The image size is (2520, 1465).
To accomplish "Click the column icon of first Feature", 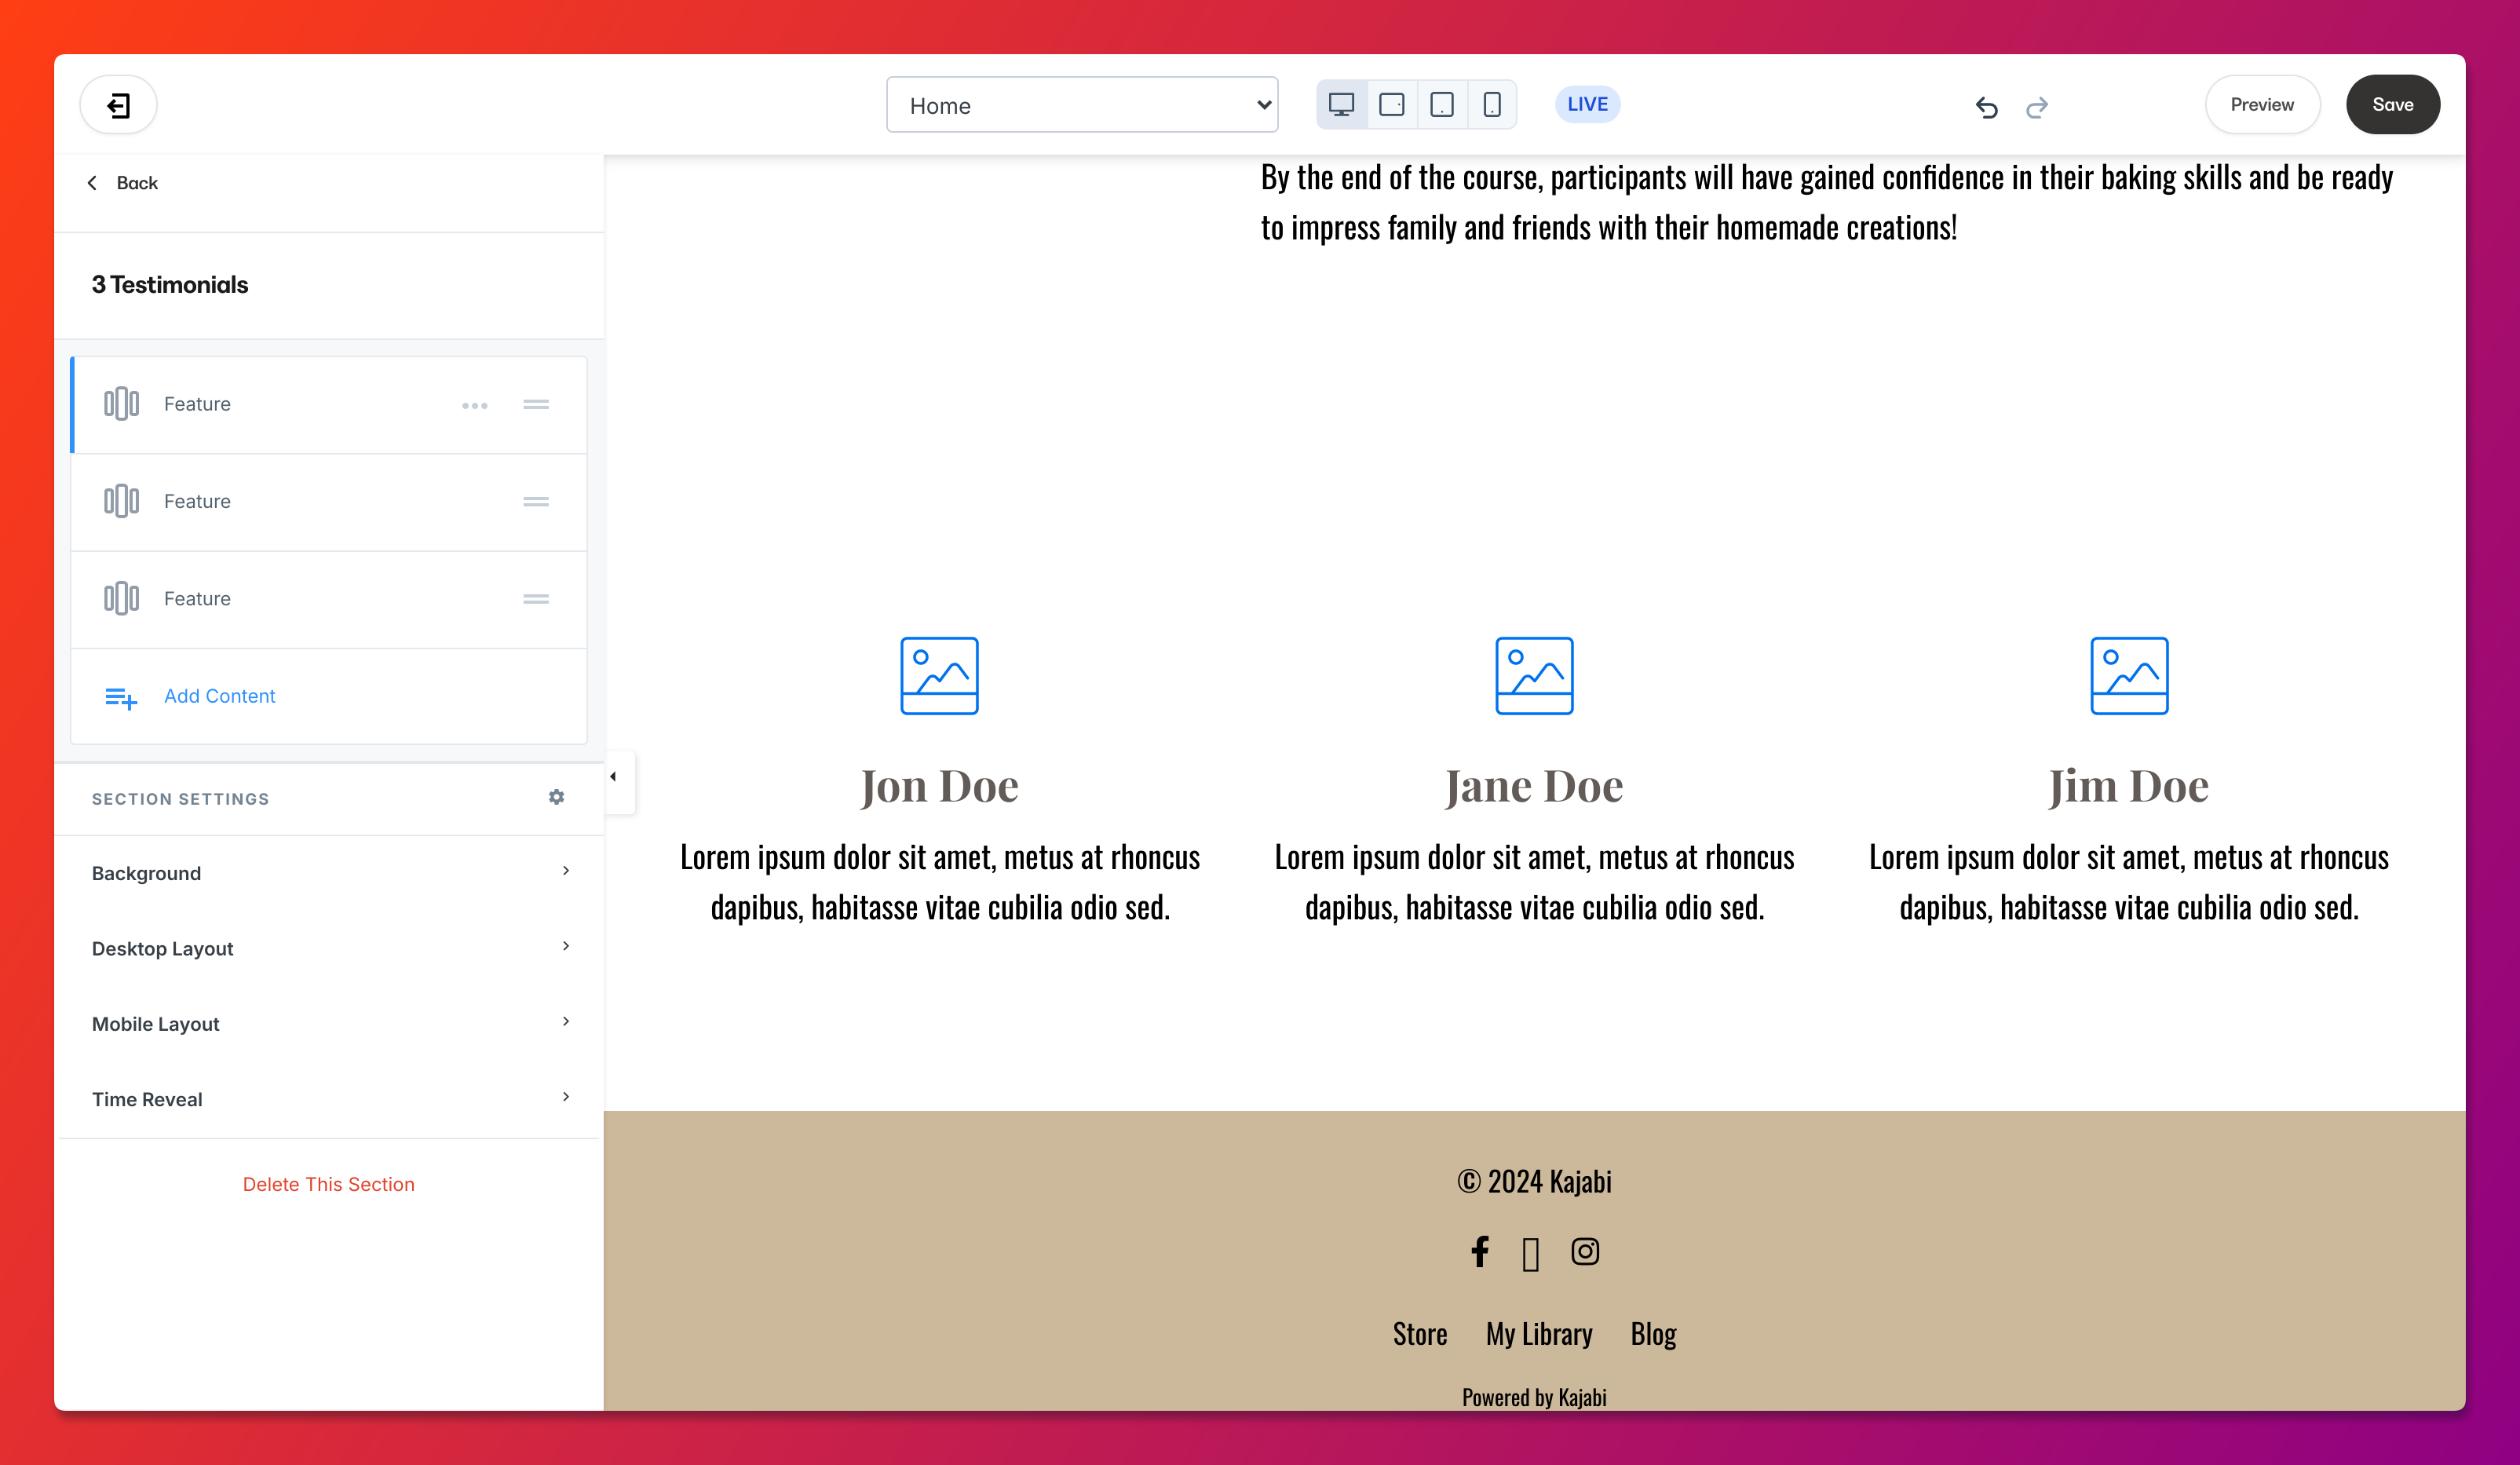I will (x=121, y=404).
